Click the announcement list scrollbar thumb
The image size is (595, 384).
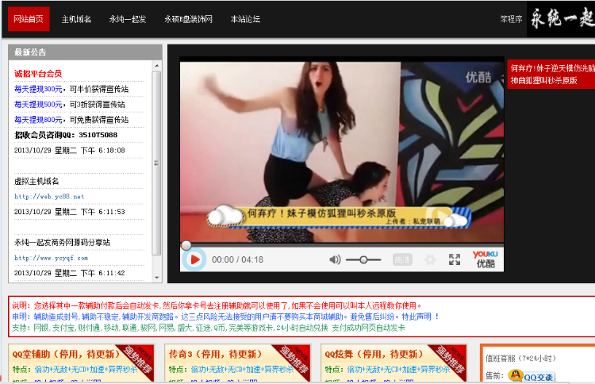point(157,163)
